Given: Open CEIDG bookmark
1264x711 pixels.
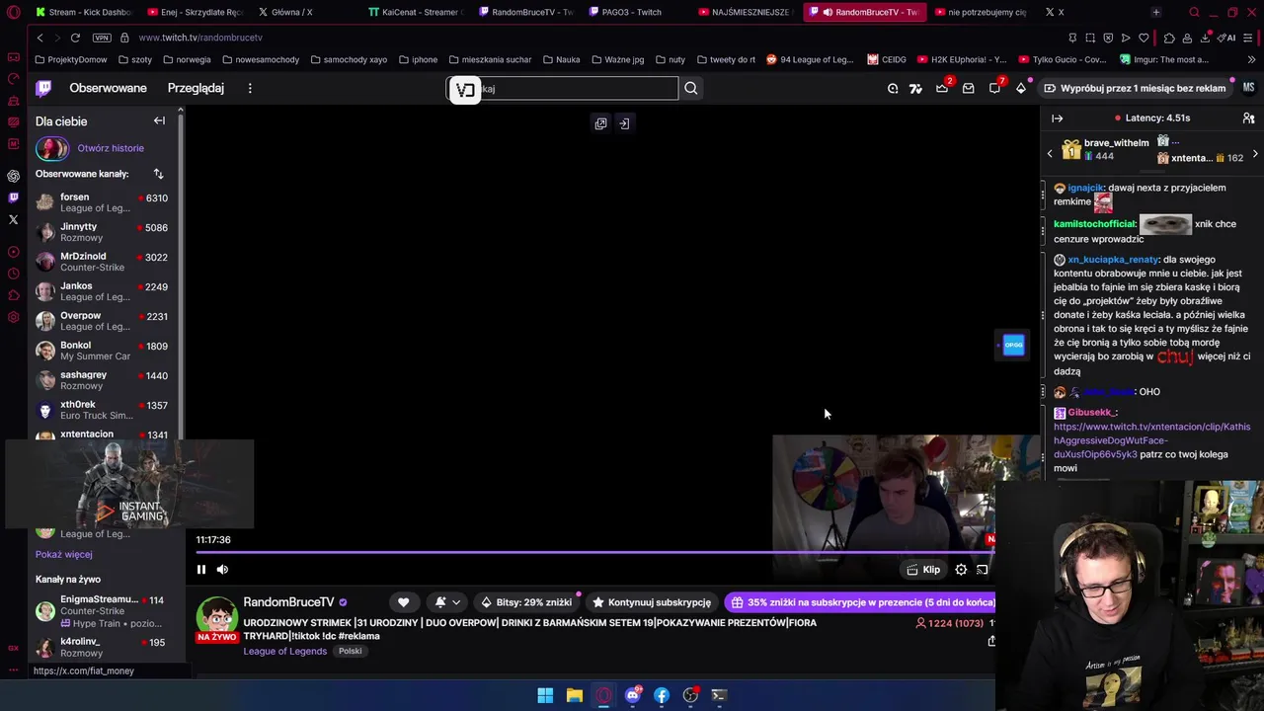Looking at the screenshot, I should tap(887, 59).
